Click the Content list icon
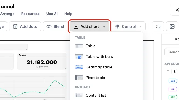 79,95
